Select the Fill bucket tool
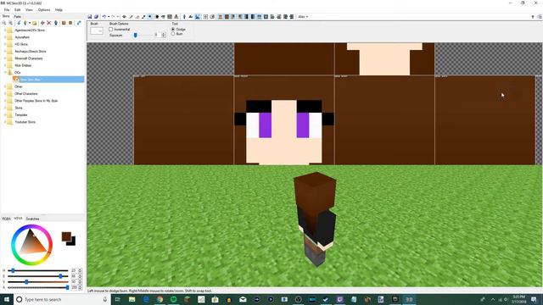This screenshot has width=543, height=305. [163, 17]
